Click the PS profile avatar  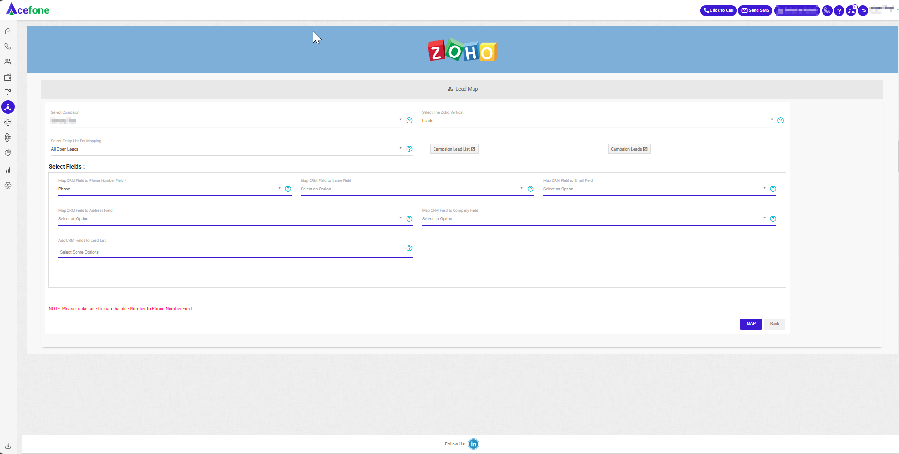coord(863,10)
